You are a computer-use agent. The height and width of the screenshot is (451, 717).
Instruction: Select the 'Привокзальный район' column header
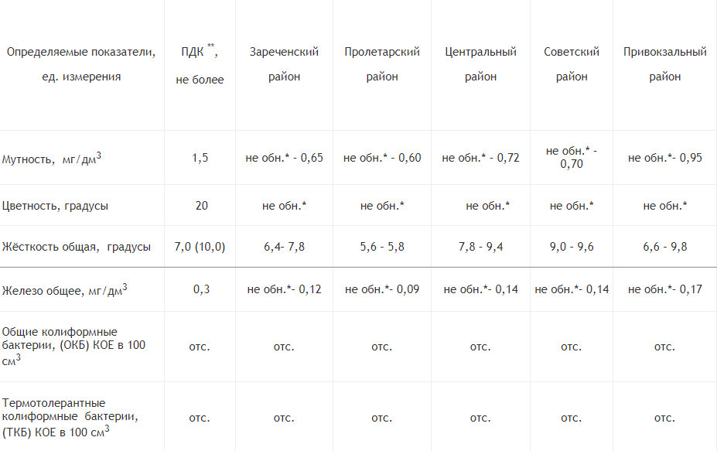(665, 64)
